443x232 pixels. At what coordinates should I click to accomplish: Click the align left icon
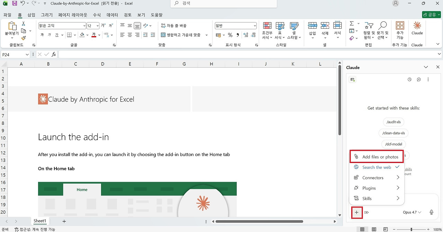coord(122,35)
